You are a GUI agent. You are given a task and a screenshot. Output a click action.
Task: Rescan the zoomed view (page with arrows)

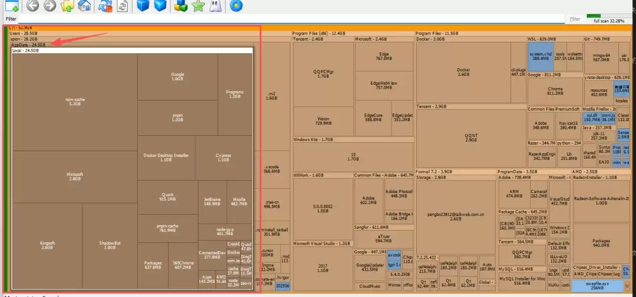click(x=122, y=5)
